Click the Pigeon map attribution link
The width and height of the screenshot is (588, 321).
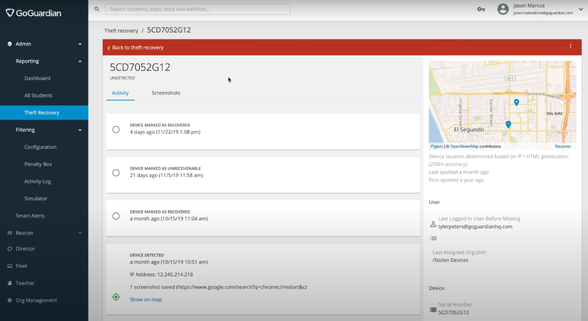(x=437, y=146)
